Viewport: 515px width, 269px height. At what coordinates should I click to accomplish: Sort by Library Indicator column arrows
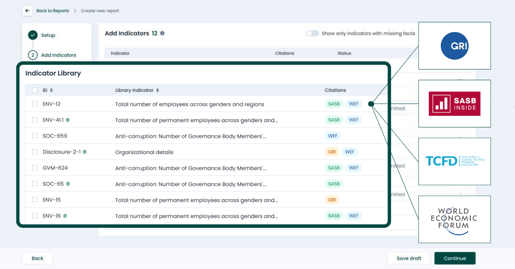click(158, 90)
